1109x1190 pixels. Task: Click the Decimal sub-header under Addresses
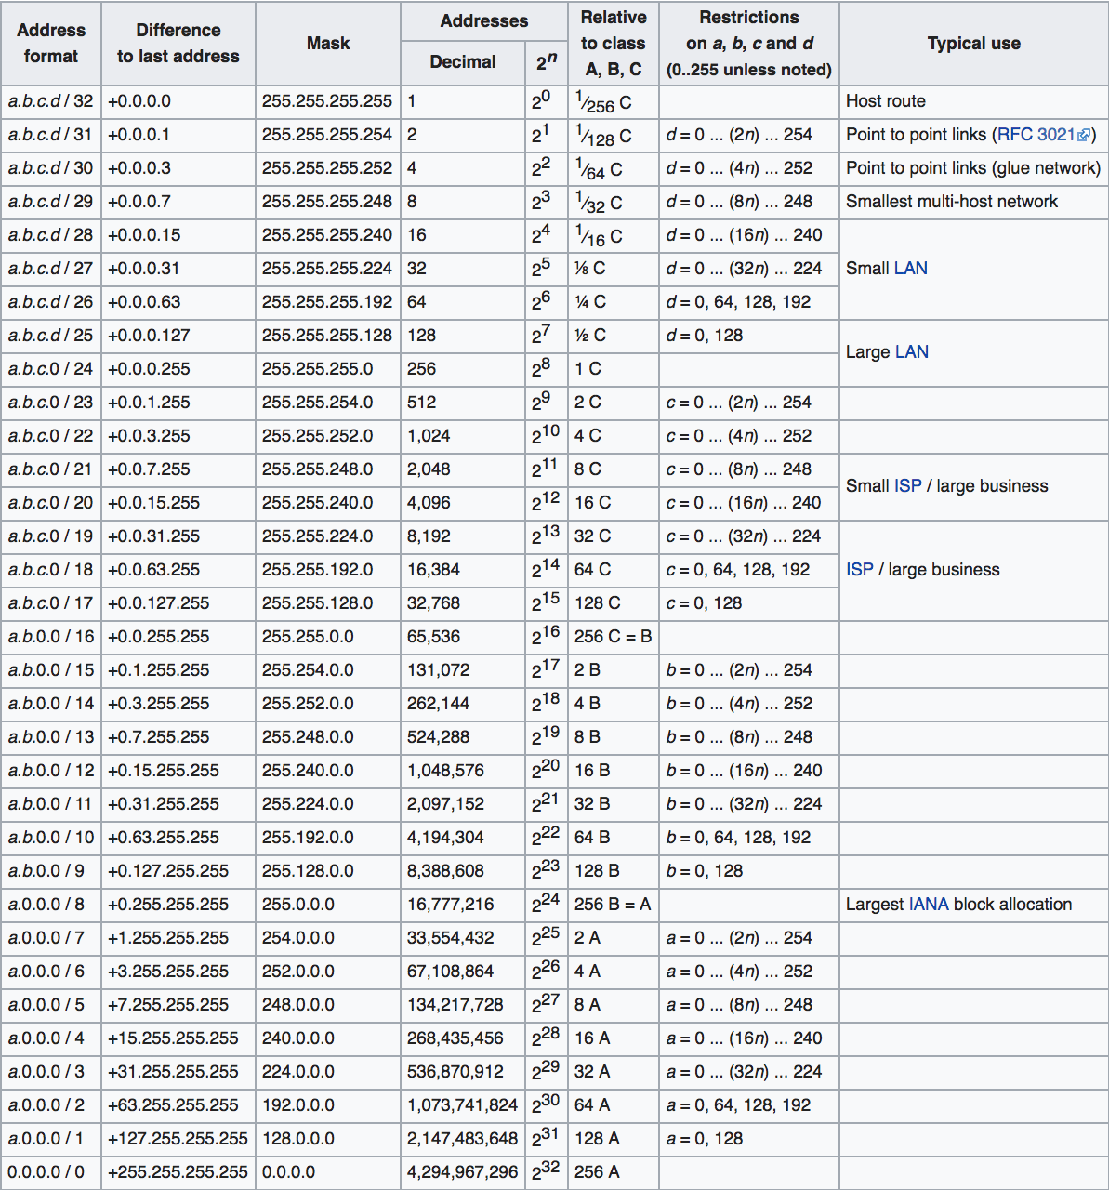[x=463, y=62]
